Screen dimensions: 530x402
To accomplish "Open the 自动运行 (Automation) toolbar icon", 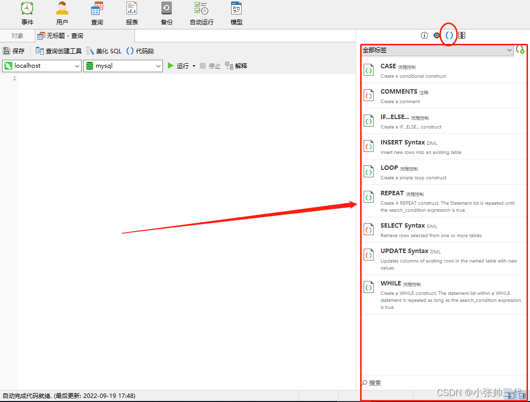I will [x=201, y=13].
